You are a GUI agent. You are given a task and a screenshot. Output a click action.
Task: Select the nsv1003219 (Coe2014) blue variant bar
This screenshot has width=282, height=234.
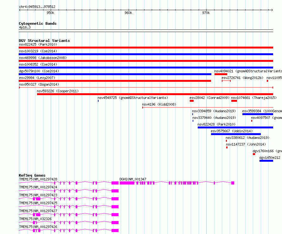146,54
